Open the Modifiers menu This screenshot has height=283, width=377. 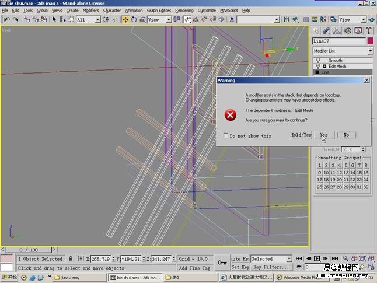click(90, 11)
